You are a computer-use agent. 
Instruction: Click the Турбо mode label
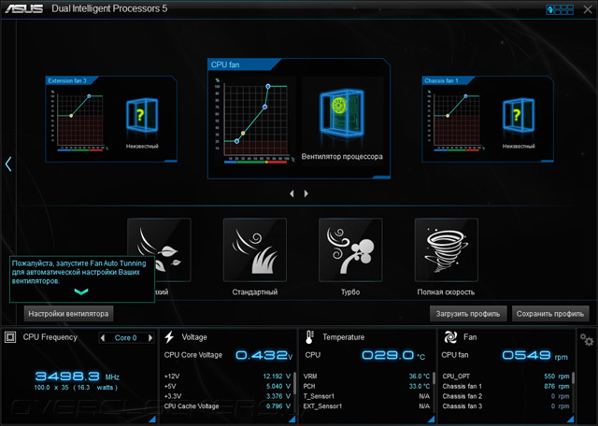coord(350,292)
